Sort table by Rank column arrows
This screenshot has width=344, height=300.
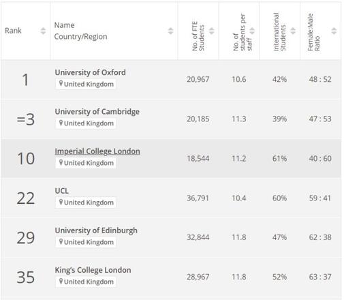pos(43,31)
